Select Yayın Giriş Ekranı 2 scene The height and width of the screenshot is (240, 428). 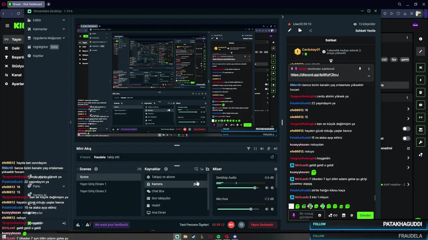pos(109,191)
